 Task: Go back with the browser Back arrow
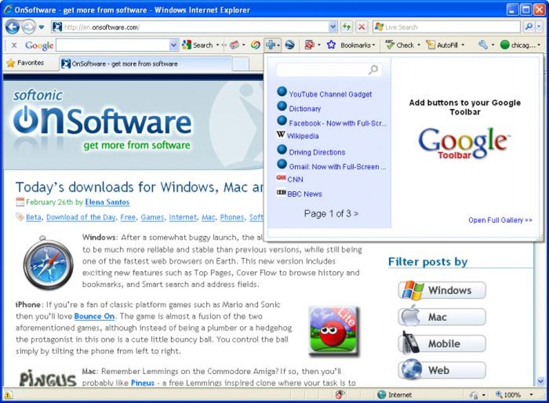12,27
